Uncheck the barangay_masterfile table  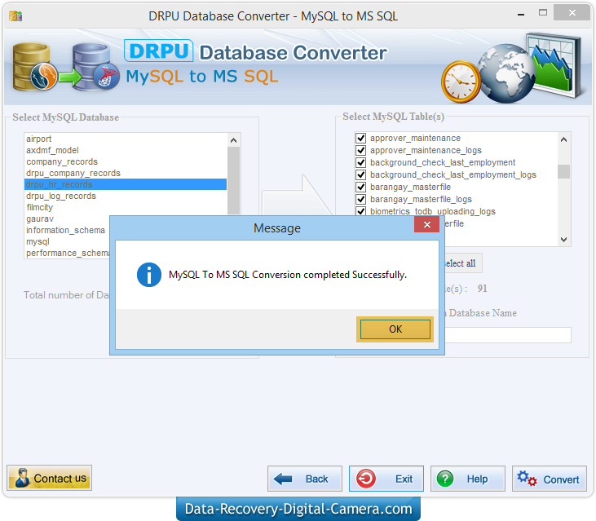(x=360, y=187)
